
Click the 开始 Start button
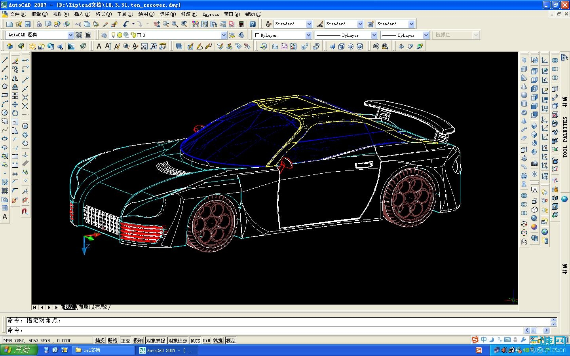tap(19, 350)
